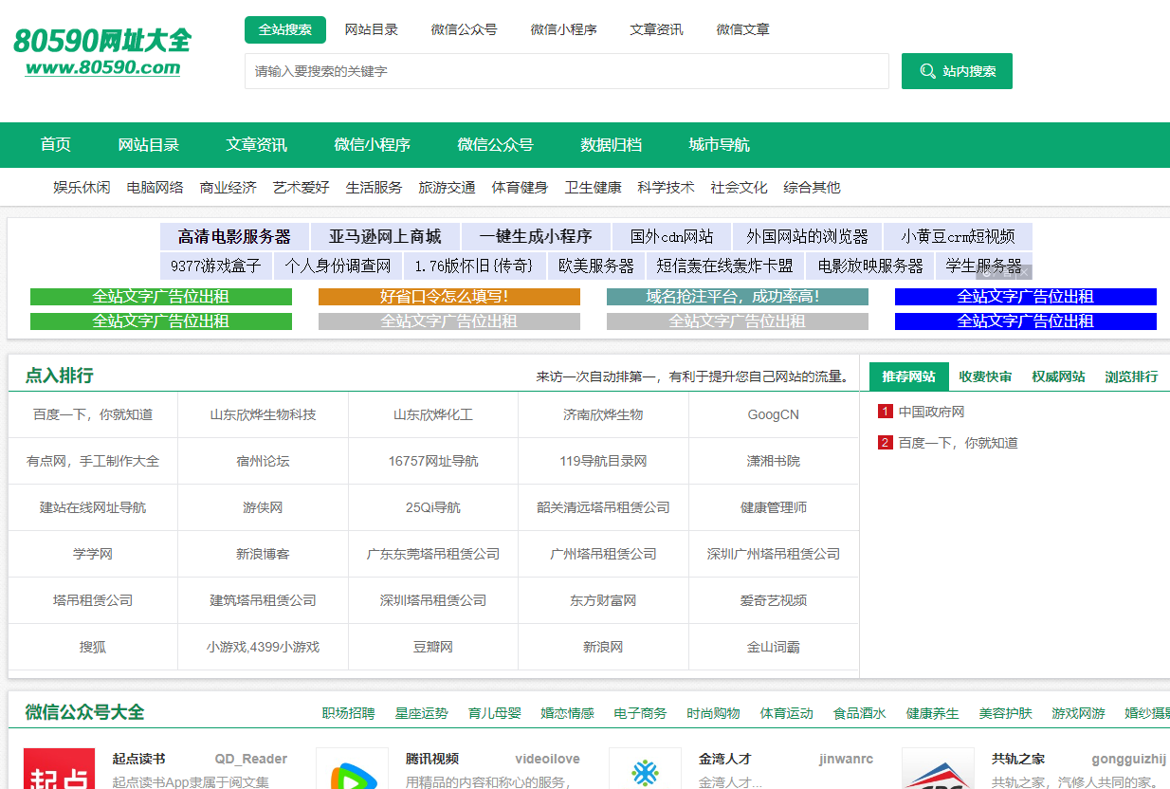Click the 域名抢注平台 ad banner
The image size is (1170, 789).
737,296
